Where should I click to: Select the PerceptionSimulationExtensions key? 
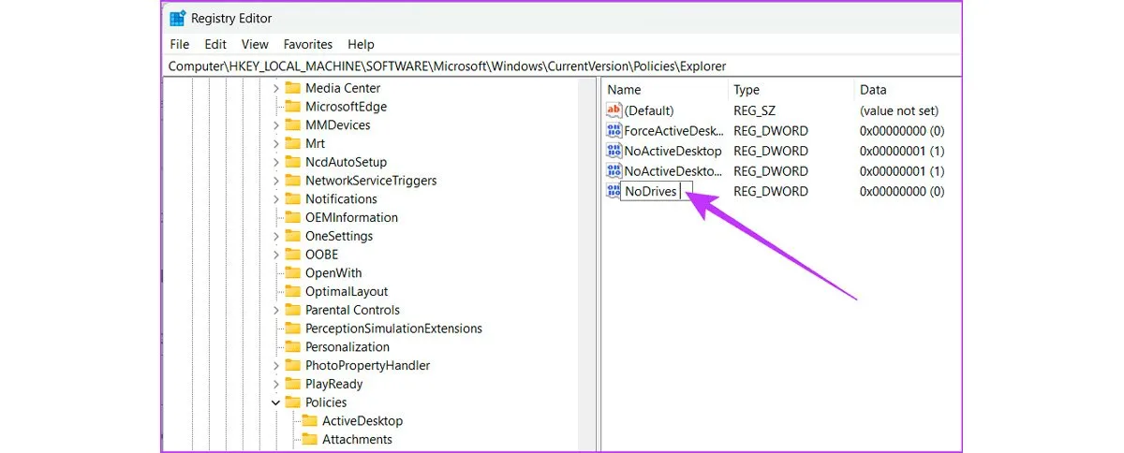(x=393, y=329)
